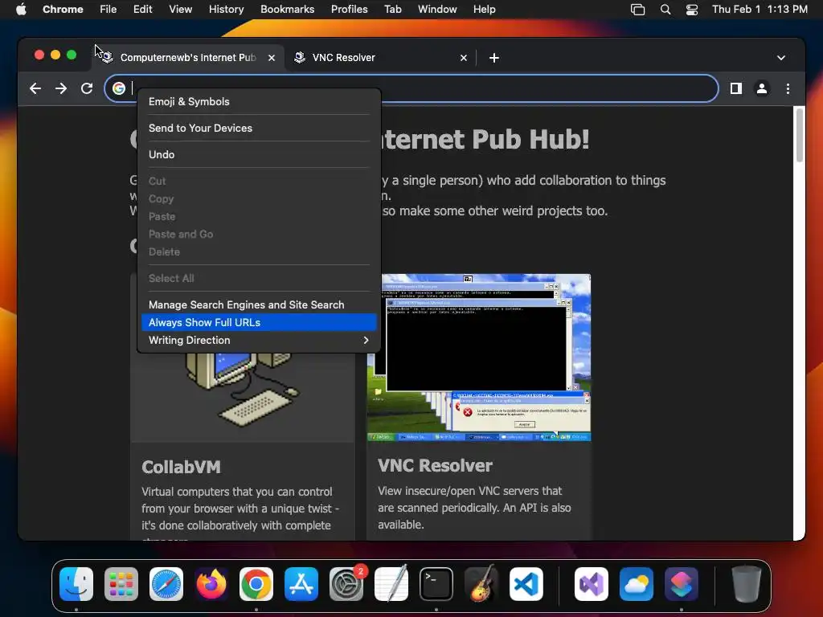
Task: Reload the current page
Action: click(87, 88)
